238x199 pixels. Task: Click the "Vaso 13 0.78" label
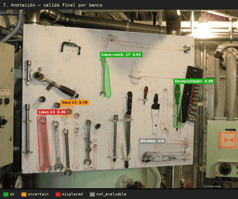pos(74,102)
